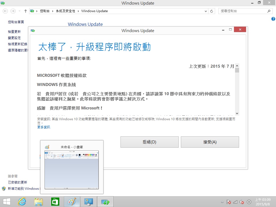Switch to Windows Update taskbar icon
This screenshot has height=207, width=276.
point(105,202)
